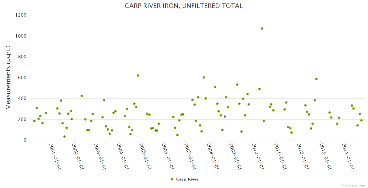Open the Highcharts.com credits link
This screenshot has width=368, height=188.
pos(353,185)
